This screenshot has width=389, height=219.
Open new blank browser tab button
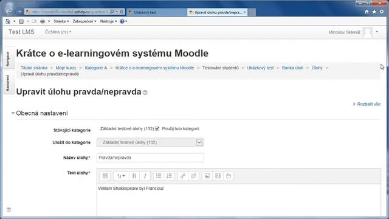[x=252, y=12]
